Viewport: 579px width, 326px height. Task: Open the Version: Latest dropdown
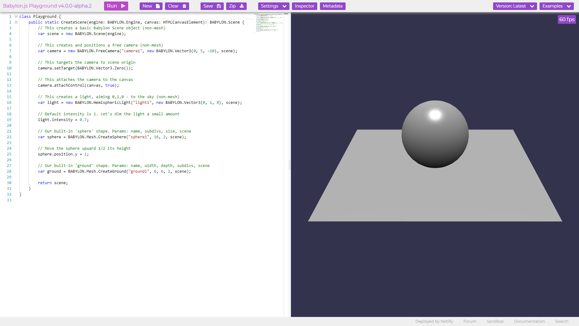(514, 6)
